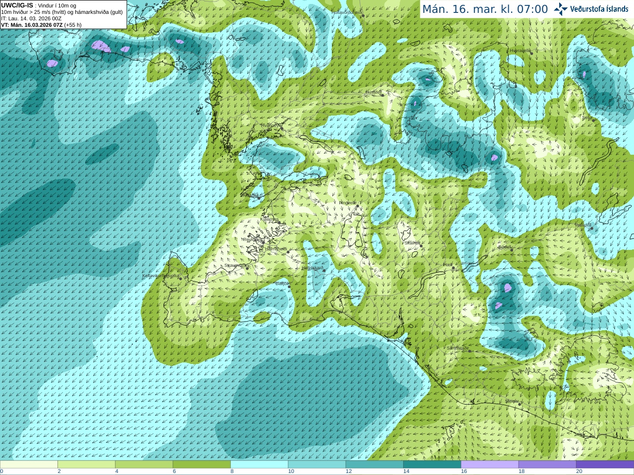Click the Veðurstofa Íslands logo emblem
Screen dimensions: 634x475
(x=561, y=9)
